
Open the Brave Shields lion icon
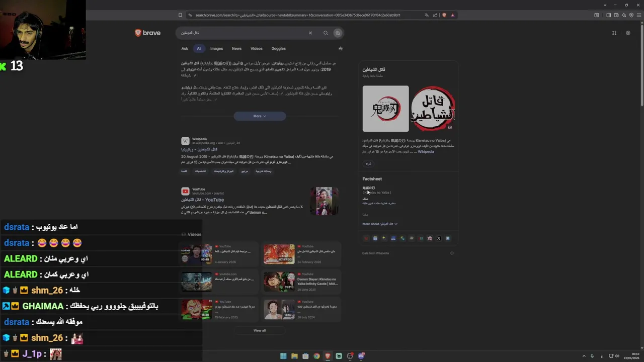coord(444,15)
